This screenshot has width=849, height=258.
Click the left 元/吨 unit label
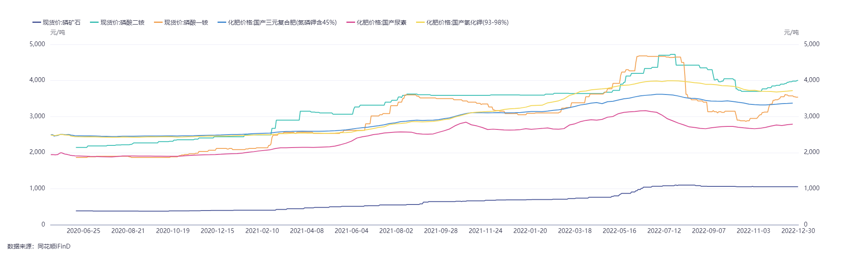[x=58, y=32]
